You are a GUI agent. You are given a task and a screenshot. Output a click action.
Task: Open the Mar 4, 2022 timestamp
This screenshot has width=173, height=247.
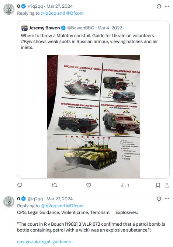[x=110, y=28]
